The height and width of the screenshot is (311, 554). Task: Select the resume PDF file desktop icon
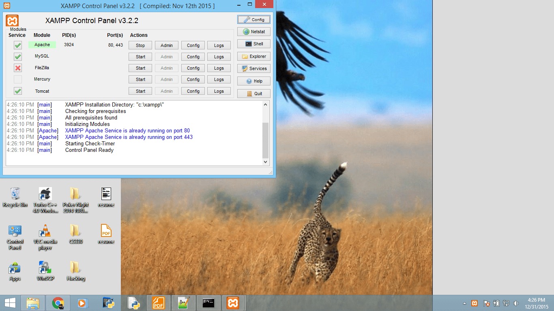point(106,234)
